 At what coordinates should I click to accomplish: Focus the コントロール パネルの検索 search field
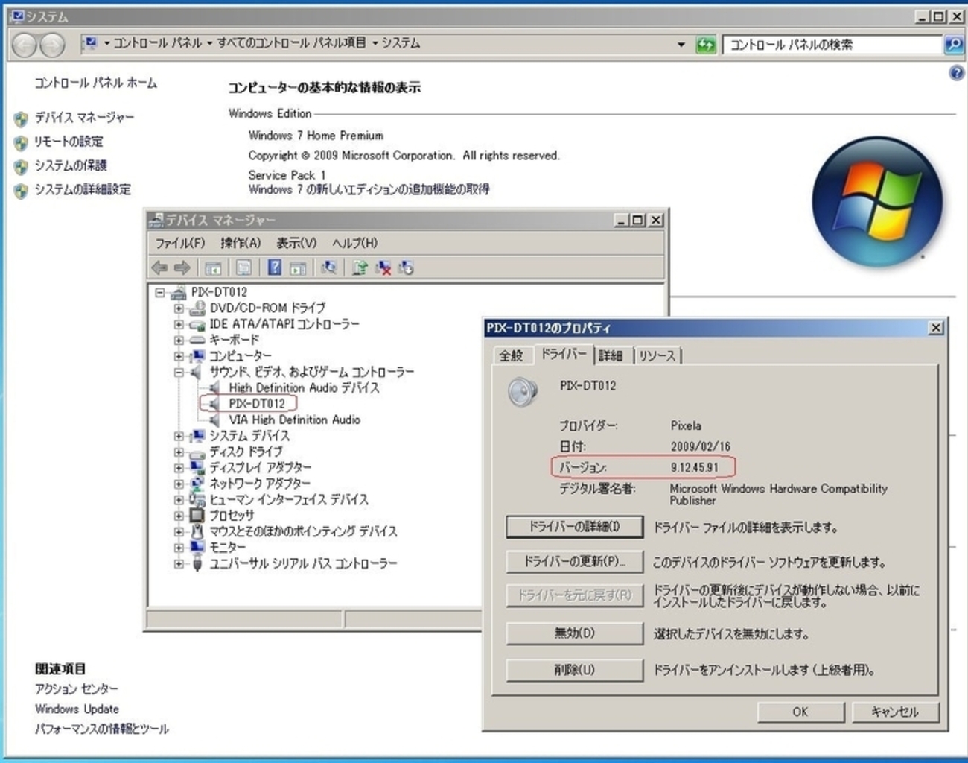(x=832, y=45)
